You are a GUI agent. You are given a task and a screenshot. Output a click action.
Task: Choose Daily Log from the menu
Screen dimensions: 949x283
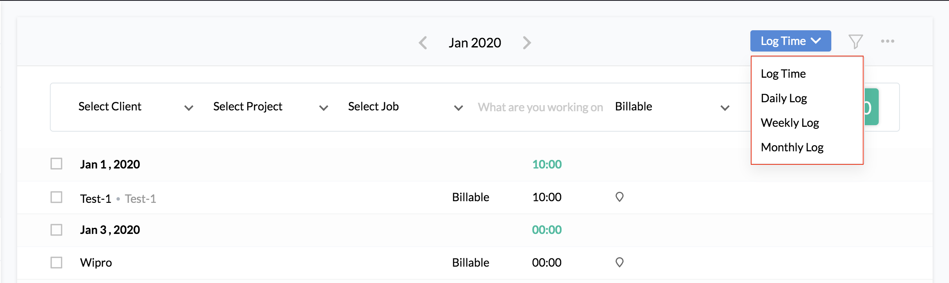[784, 98]
